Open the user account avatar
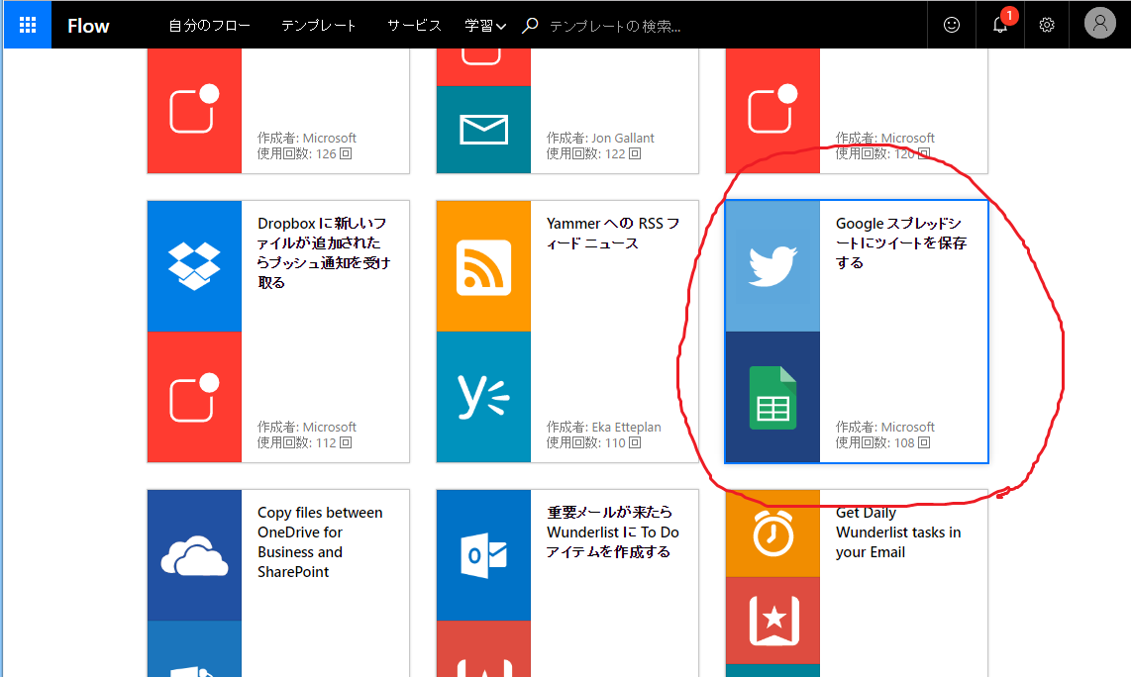 click(1100, 24)
